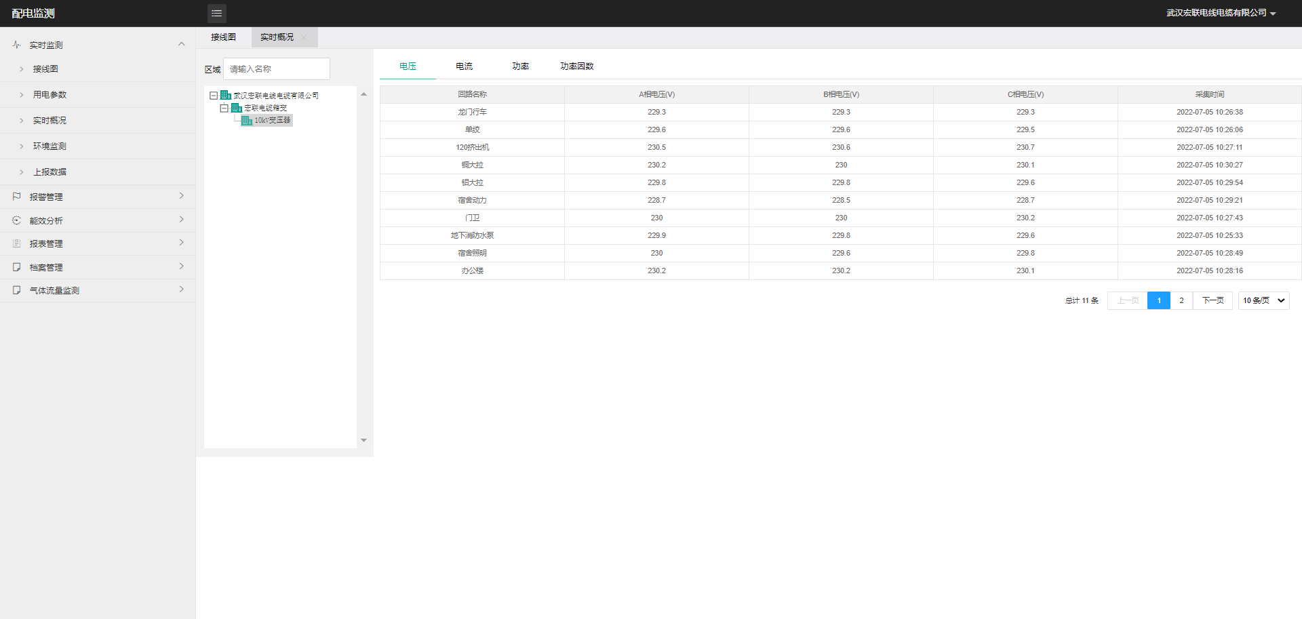
Task: Select 武汉宏联电线电缆有限公司 tree node label
Action: (276, 96)
